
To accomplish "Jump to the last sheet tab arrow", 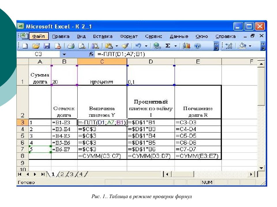I will [x=43, y=174].
